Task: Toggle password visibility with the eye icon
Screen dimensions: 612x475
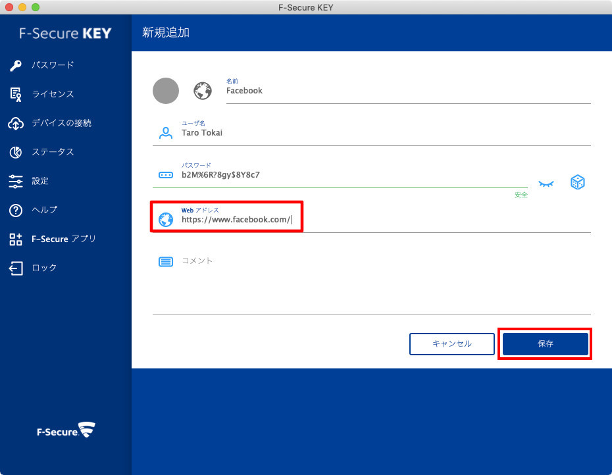Action: 546,183
